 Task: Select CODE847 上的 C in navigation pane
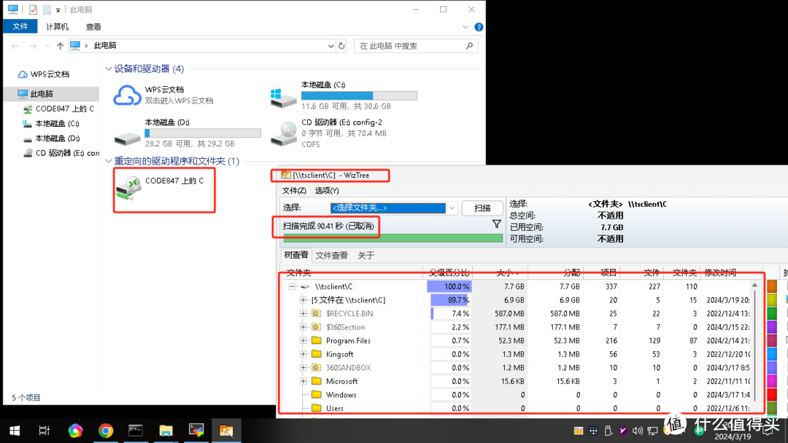click(59, 109)
